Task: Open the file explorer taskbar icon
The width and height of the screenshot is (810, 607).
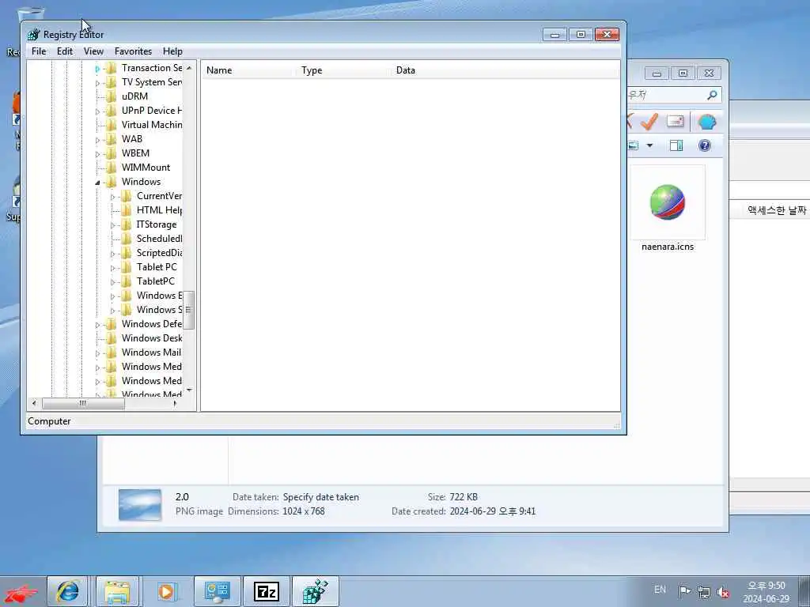Action: pyautogui.click(x=117, y=591)
